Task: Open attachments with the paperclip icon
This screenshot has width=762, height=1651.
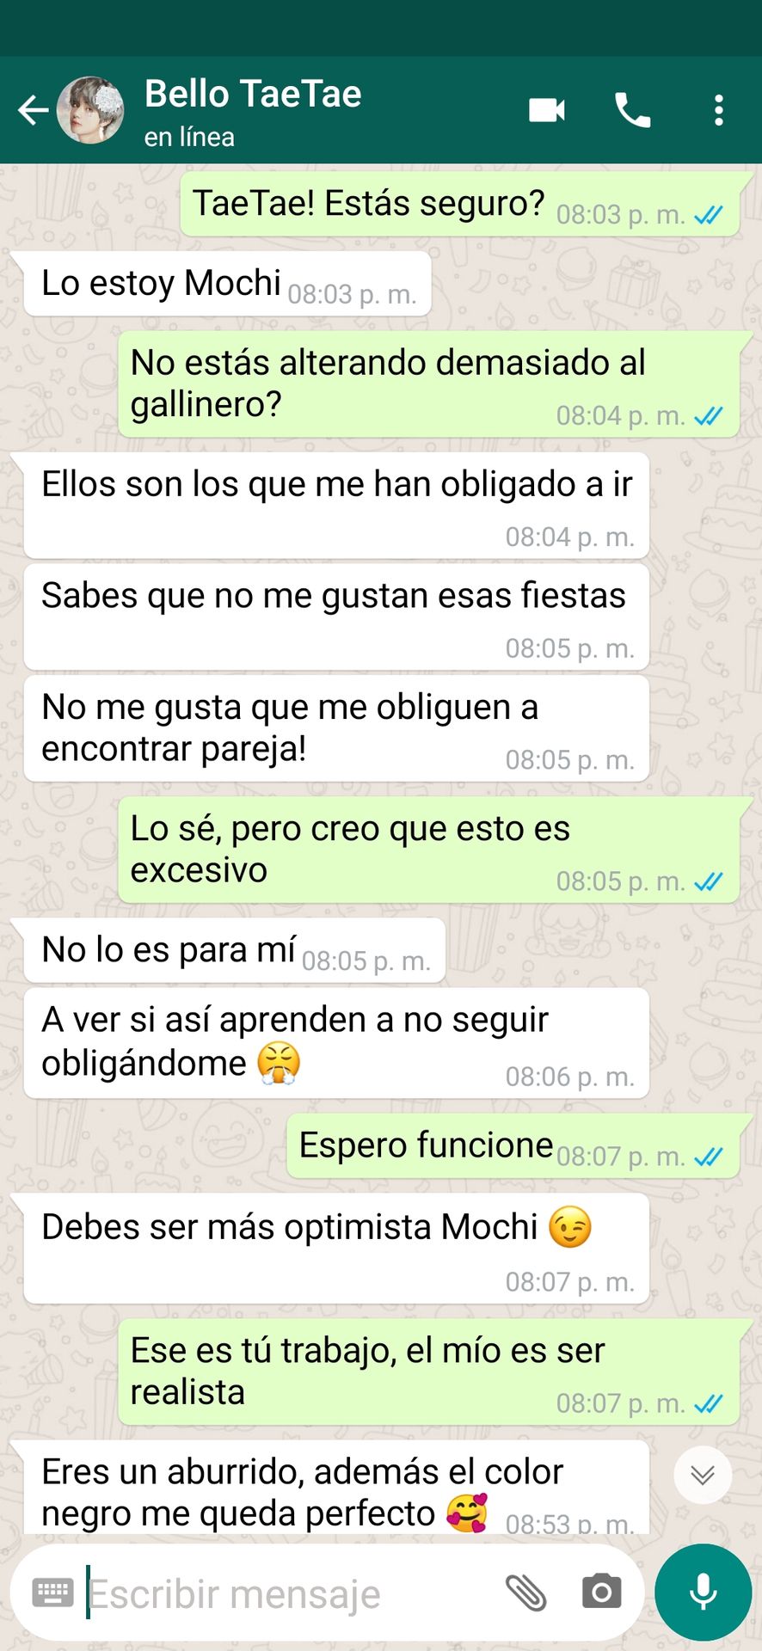Action: [526, 1593]
